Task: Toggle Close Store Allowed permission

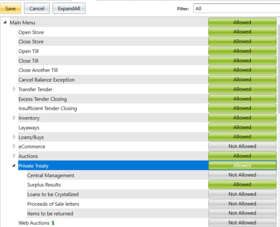Action: (242, 41)
